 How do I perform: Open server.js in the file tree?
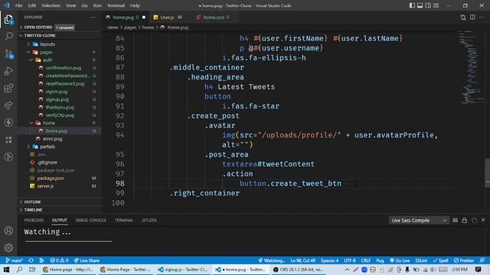tap(46, 186)
